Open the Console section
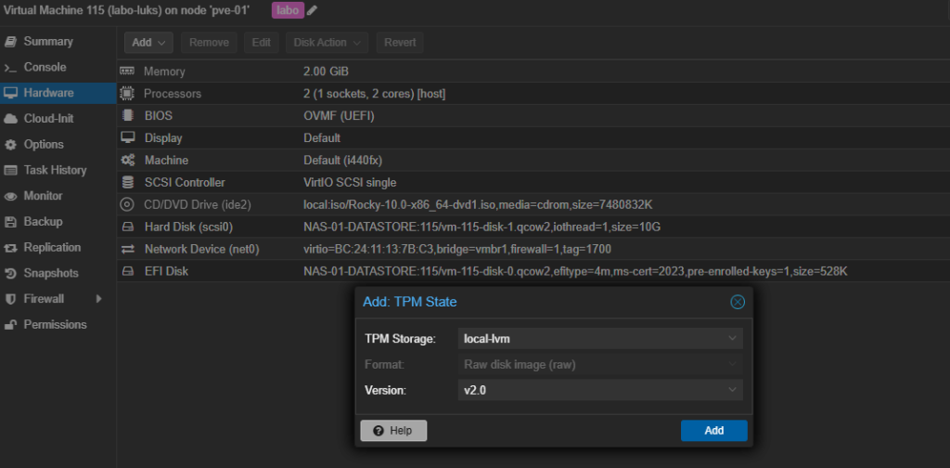 [x=45, y=68]
